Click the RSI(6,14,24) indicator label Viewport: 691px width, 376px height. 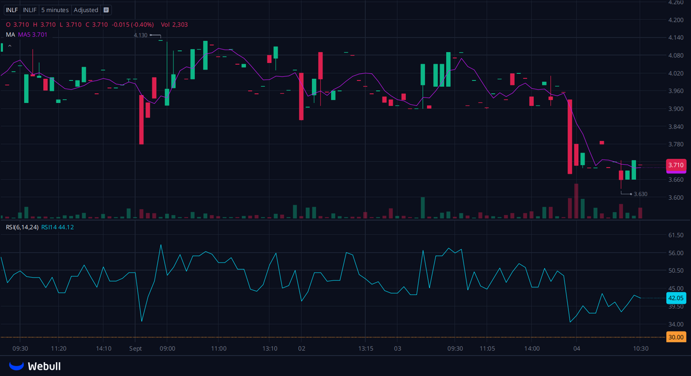pyautogui.click(x=22, y=227)
